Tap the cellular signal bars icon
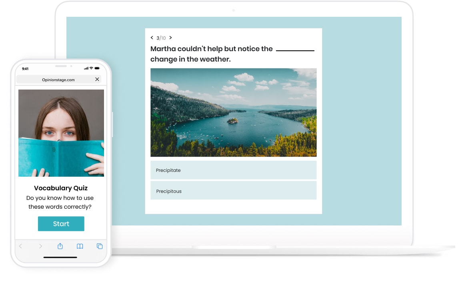Viewport: 464px width, 303px height. [x=86, y=68]
